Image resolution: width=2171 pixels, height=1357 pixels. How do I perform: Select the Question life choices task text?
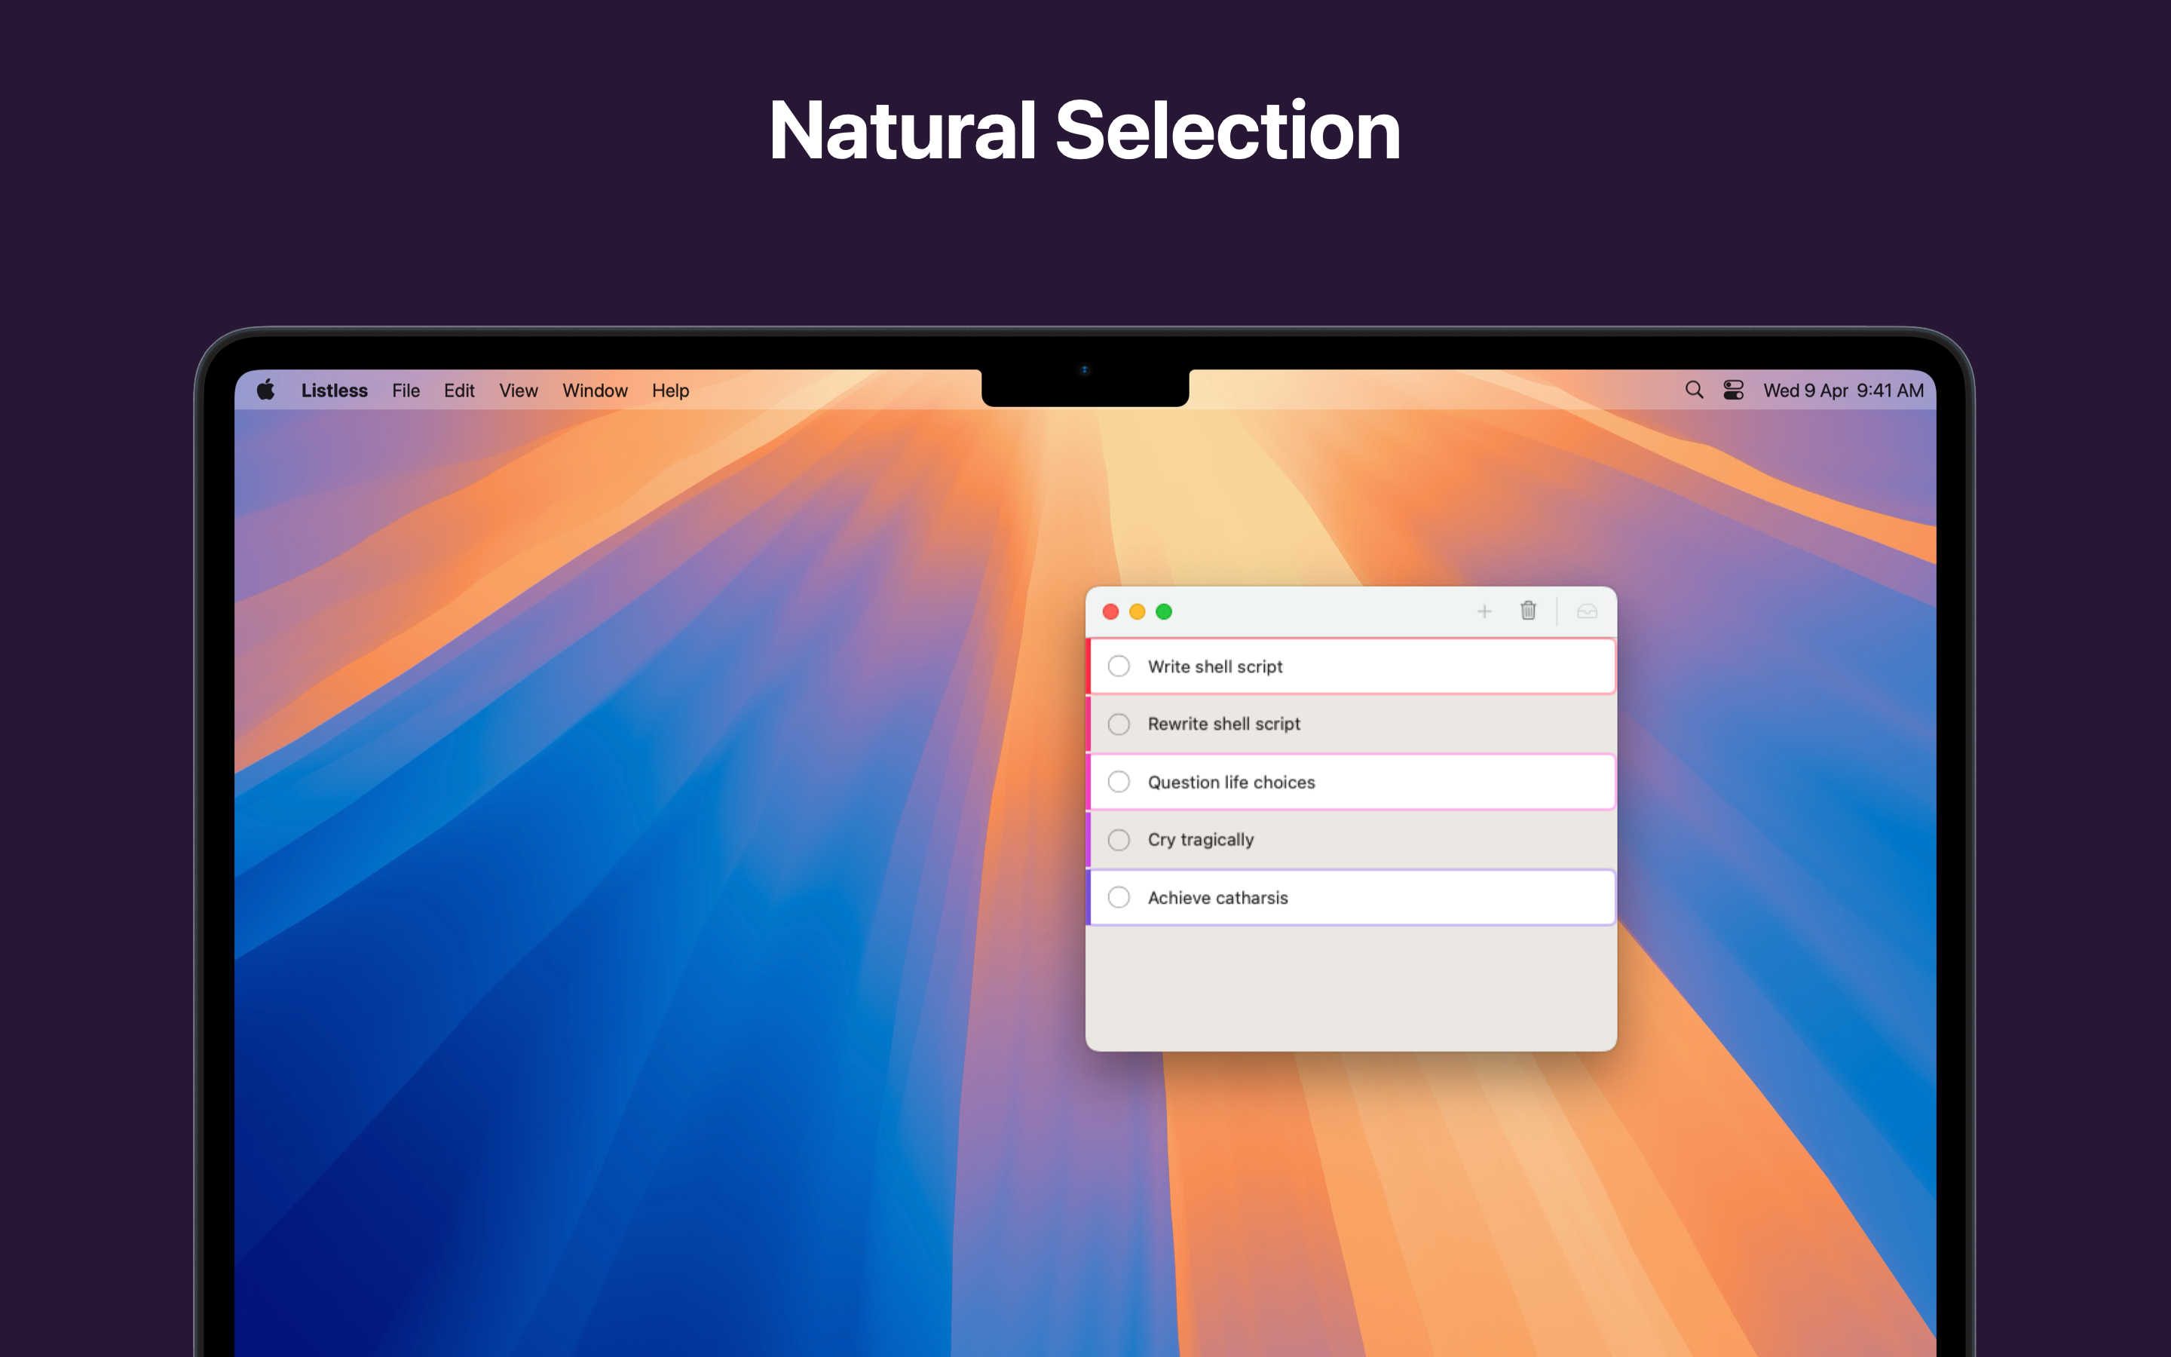(x=1231, y=783)
